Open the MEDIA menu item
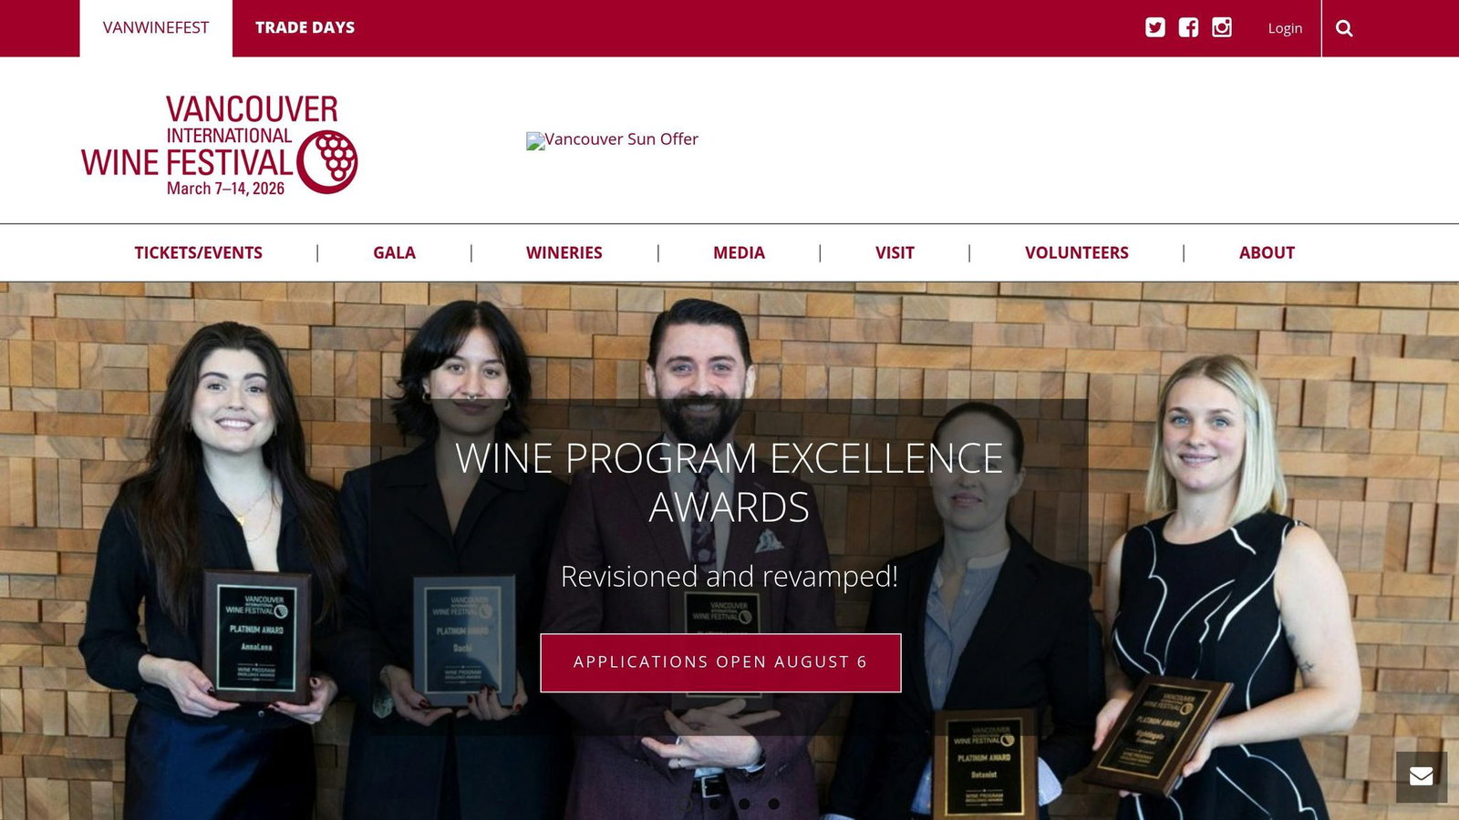The width and height of the screenshot is (1459, 820). [x=739, y=252]
